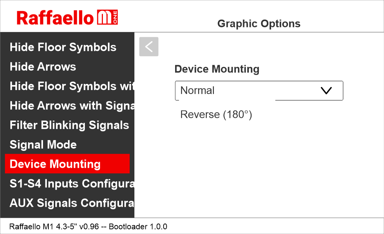
Task: Open AUX Signals Configuration item
Action: (72, 203)
